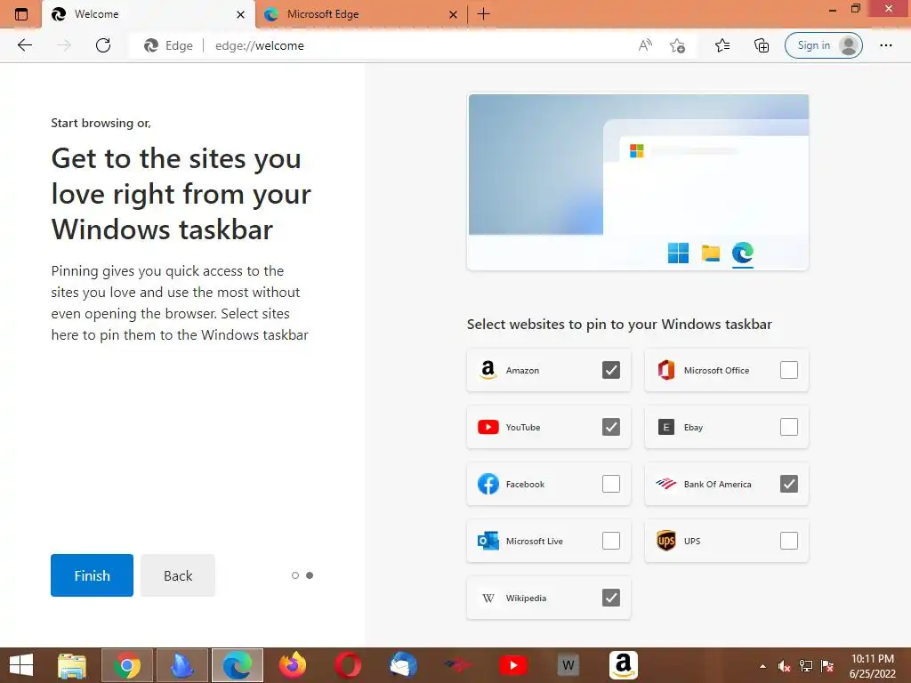Switch to the Microsoft Edge tab
The height and width of the screenshot is (683, 911).
pyautogui.click(x=361, y=14)
